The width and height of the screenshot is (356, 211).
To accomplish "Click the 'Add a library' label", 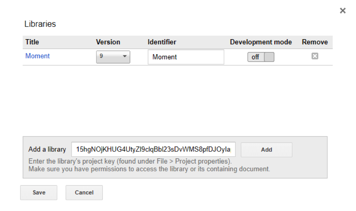I will pyautogui.click(x=47, y=149).
